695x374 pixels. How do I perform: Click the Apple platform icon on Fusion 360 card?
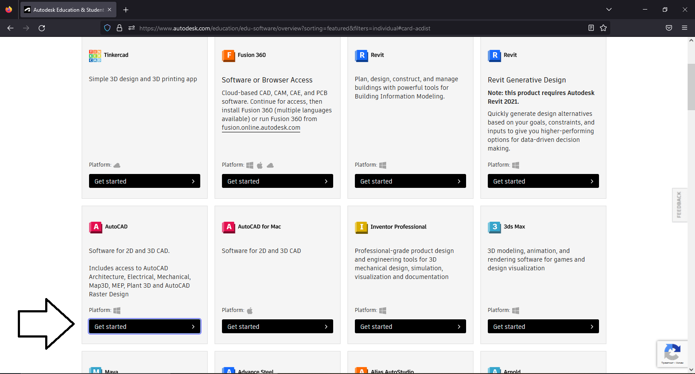coord(260,165)
